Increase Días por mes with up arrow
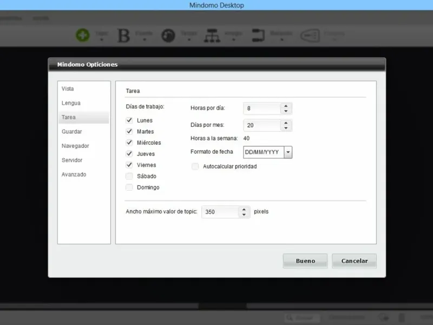 tap(286, 123)
